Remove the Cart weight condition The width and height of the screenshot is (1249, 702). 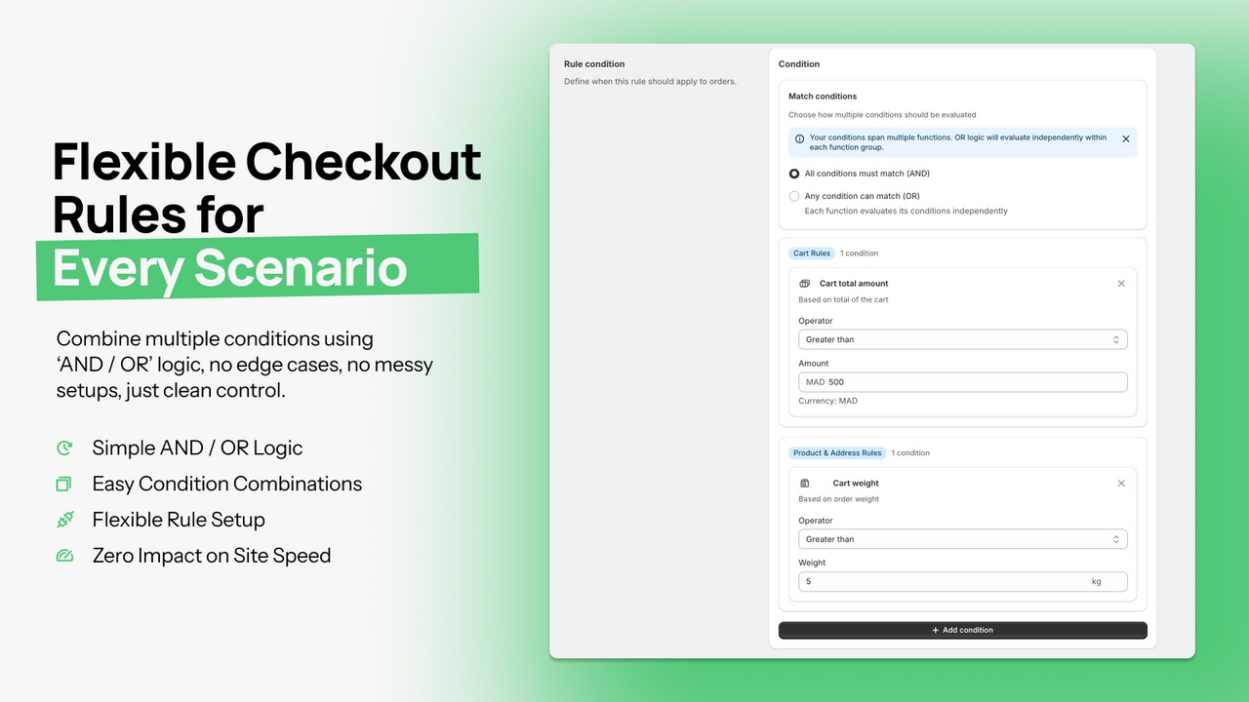pyautogui.click(x=1121, y=484)
